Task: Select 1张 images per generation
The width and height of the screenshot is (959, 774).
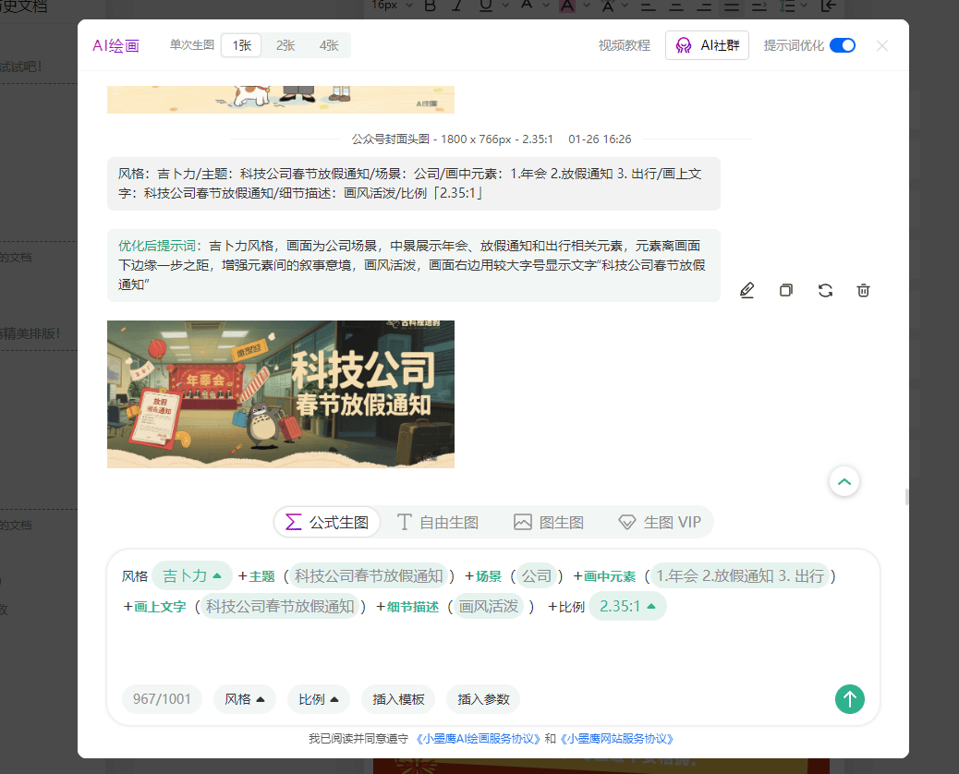Action: pos(241,45)
